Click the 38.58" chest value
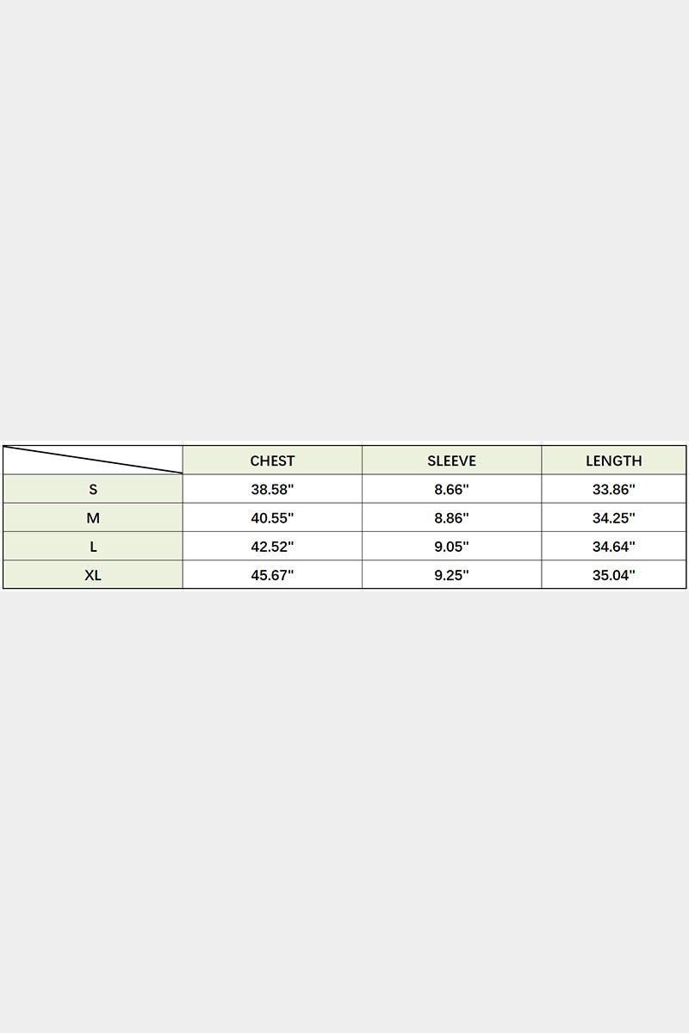 tap(272, 489)
